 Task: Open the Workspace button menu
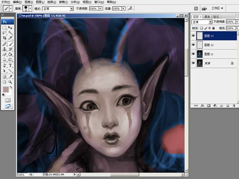click(217, 8)
